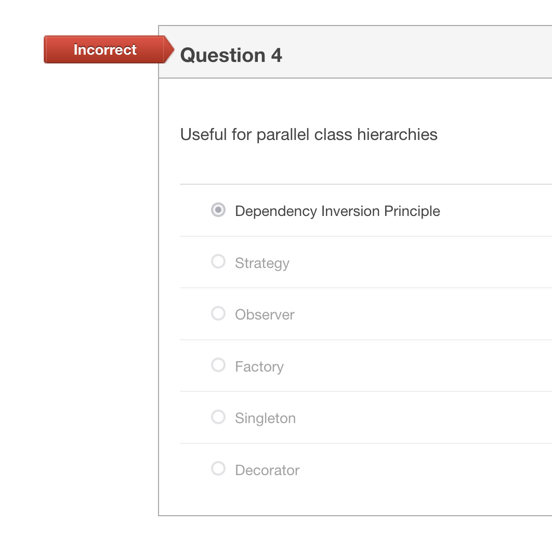The width and height of the screenshot is (552, 536).
Task: Click the question prompt about parallel class hierarchies
Action: point(308,134)
